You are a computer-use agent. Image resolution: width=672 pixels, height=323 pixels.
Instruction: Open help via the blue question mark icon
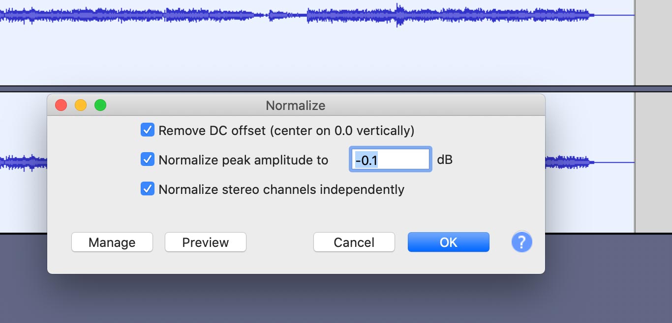click(x=522, y=242)
